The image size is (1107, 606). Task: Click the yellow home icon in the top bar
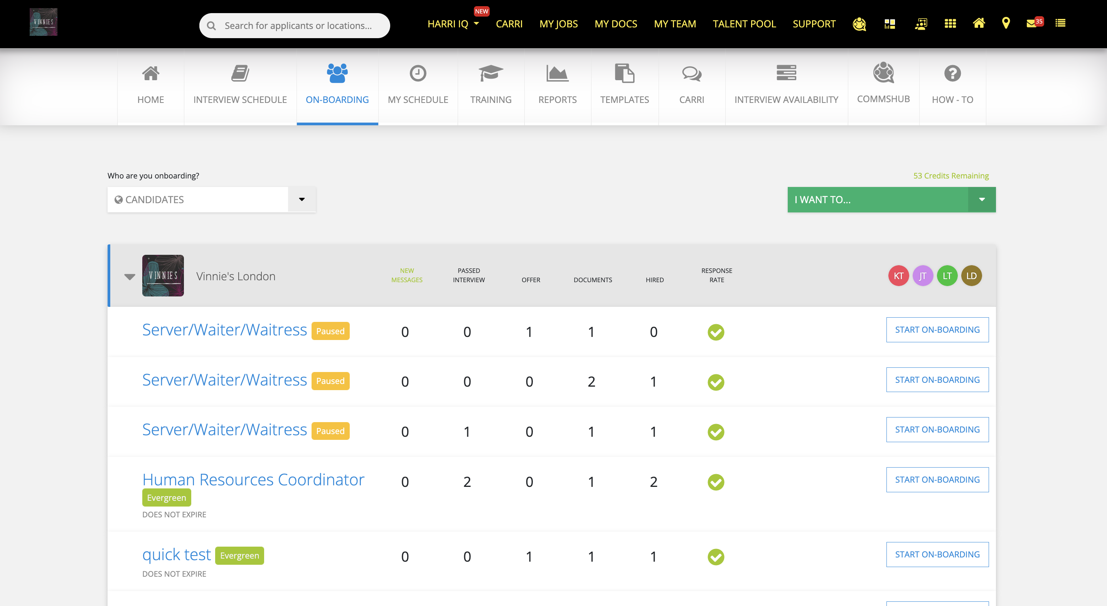point(979,23)
